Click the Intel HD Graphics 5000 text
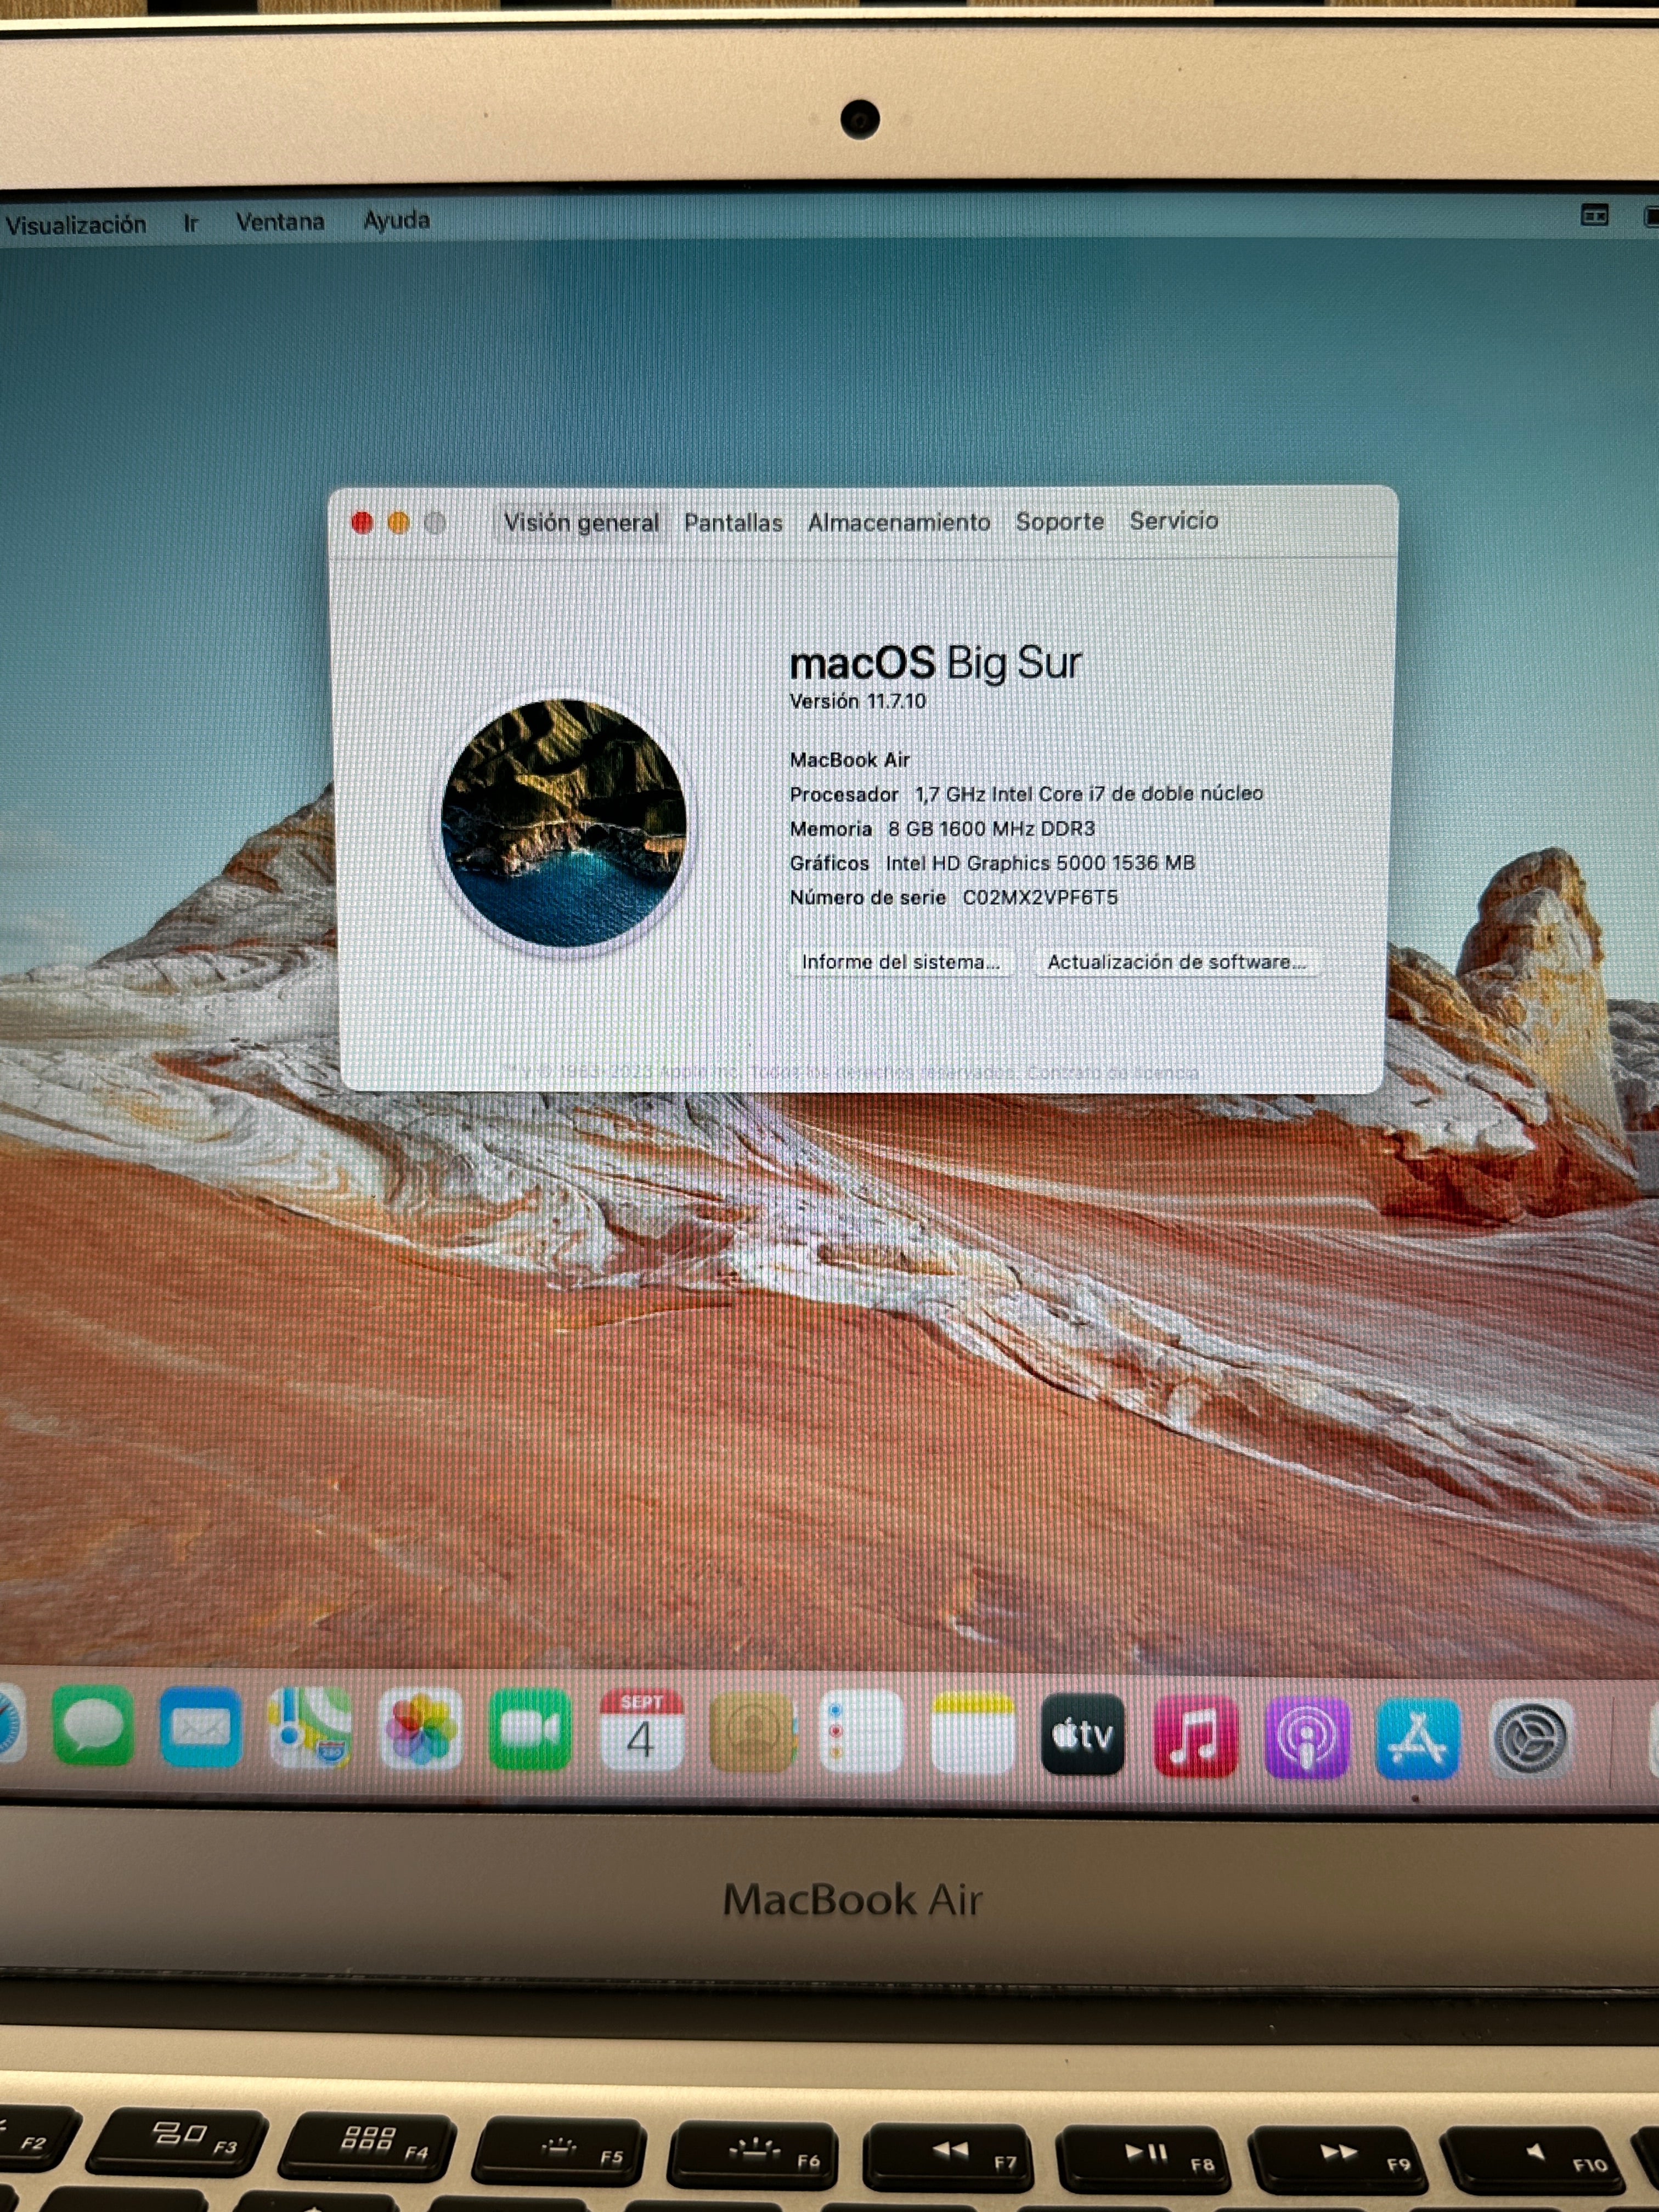Image resolution: width=1659 pixels, height=2212 pixels. pyautogui.click(x=1040, y=862)
